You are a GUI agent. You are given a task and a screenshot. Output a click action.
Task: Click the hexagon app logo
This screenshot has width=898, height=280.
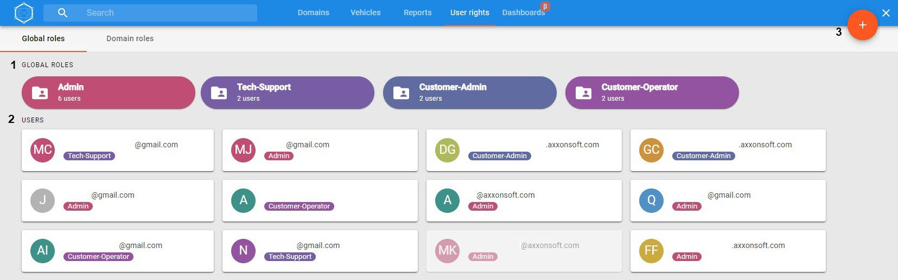tap(24, 13)
